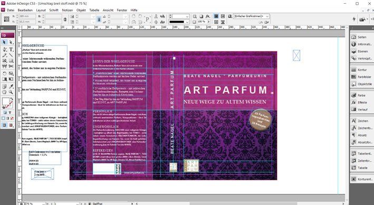Toggle the constrain proportions chain button
Image resolution: width=374 pixels, height=205 pixels.
click(x=65, y=19)
